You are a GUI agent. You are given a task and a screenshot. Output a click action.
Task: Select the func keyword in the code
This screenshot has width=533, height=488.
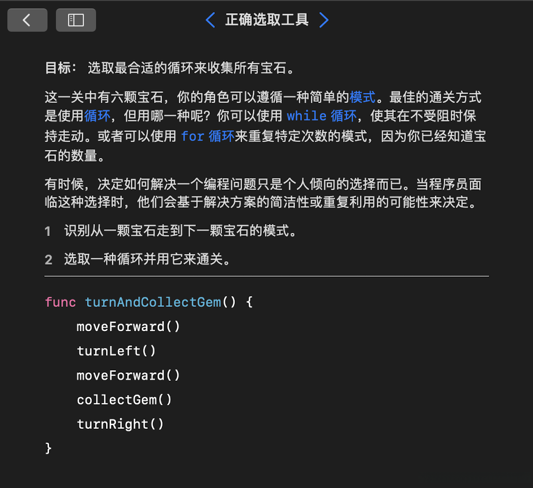click(60, 302)
